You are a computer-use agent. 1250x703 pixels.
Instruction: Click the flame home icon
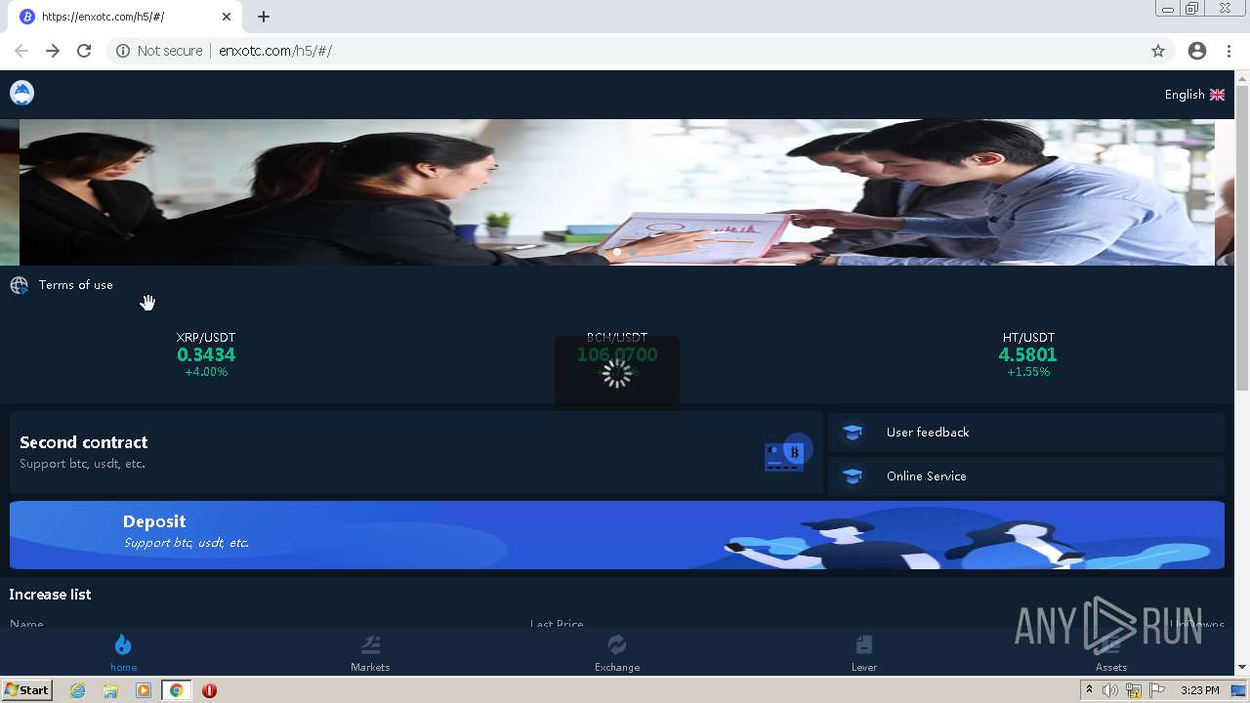123,644
